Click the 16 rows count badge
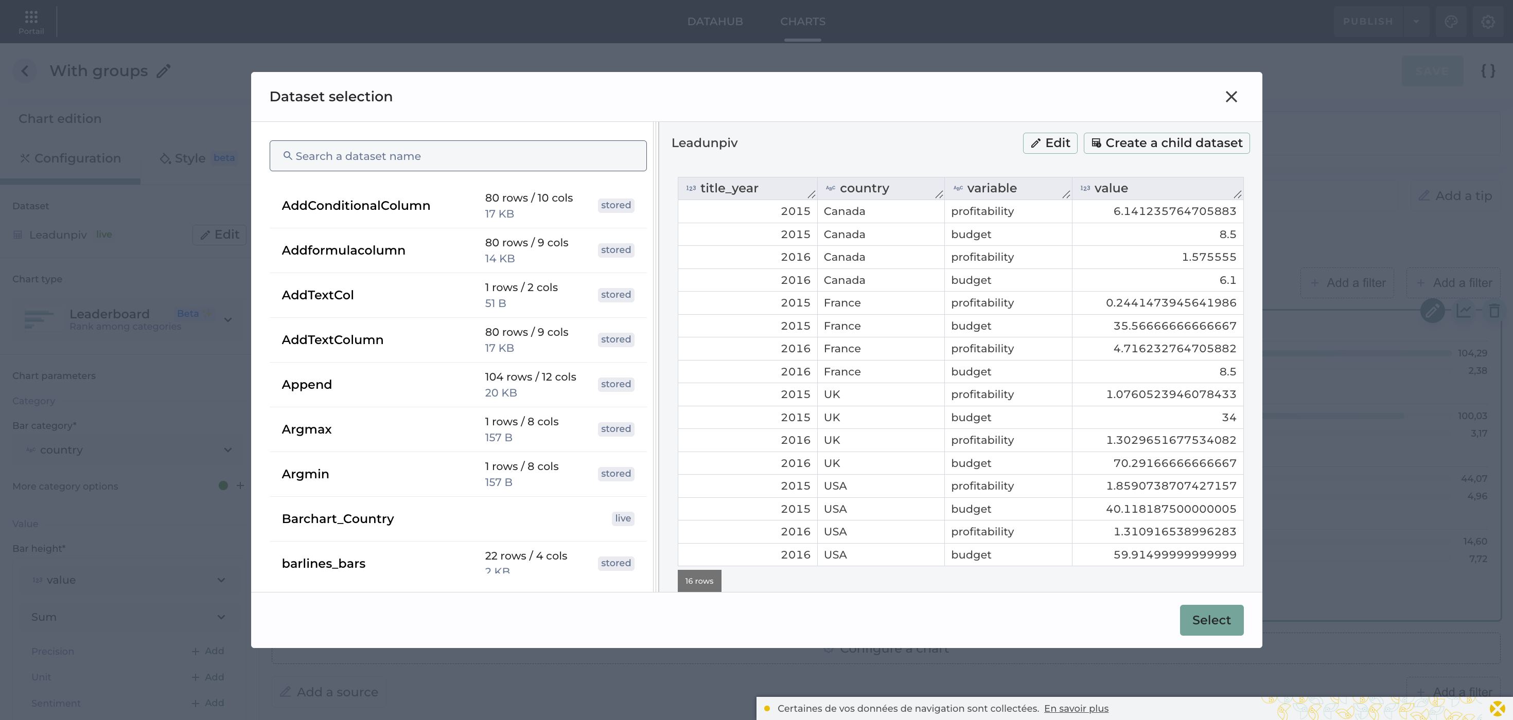 (x=699, y=581)
